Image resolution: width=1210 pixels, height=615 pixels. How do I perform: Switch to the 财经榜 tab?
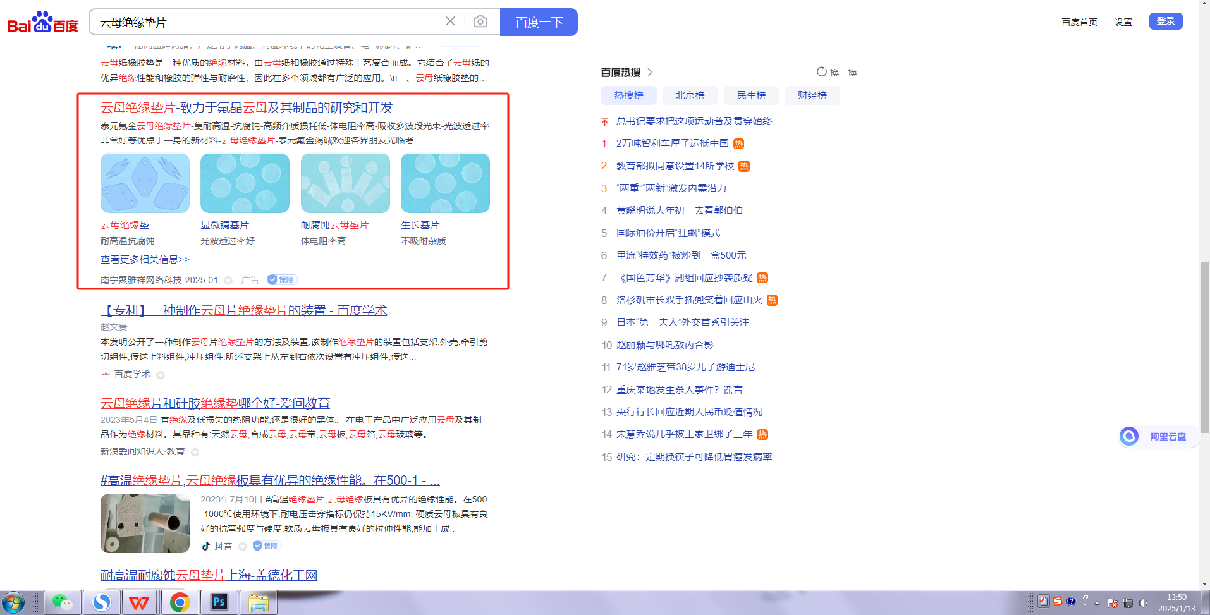[x=812, y=95]
